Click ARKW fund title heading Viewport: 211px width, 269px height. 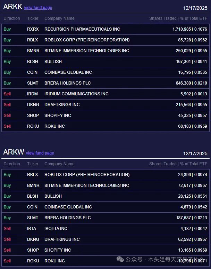pyautogui.click(x=14, y=152)
